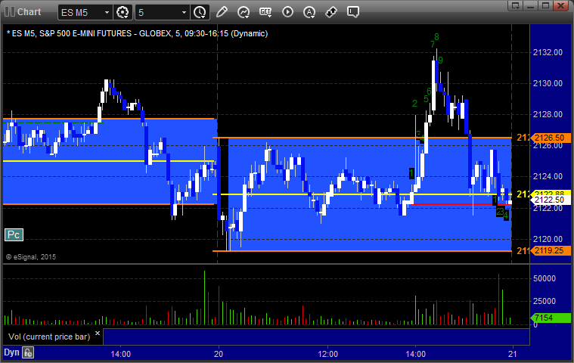This screenshot has width=574, height=363.
Task: Click the orange 2119.25 price marker
Action: 551,250
